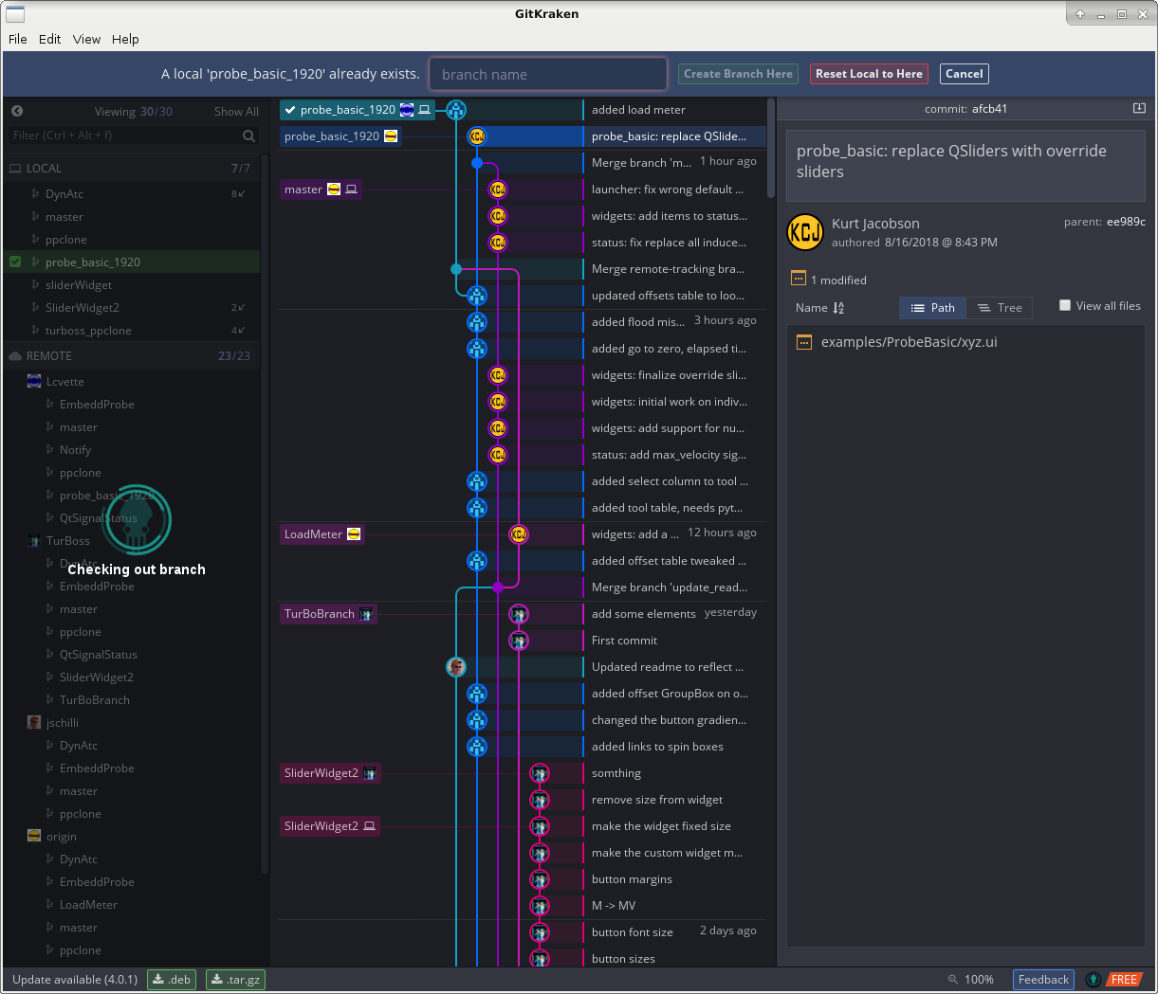
Task: Focus the Filter branches field
Action: (132, 136)
